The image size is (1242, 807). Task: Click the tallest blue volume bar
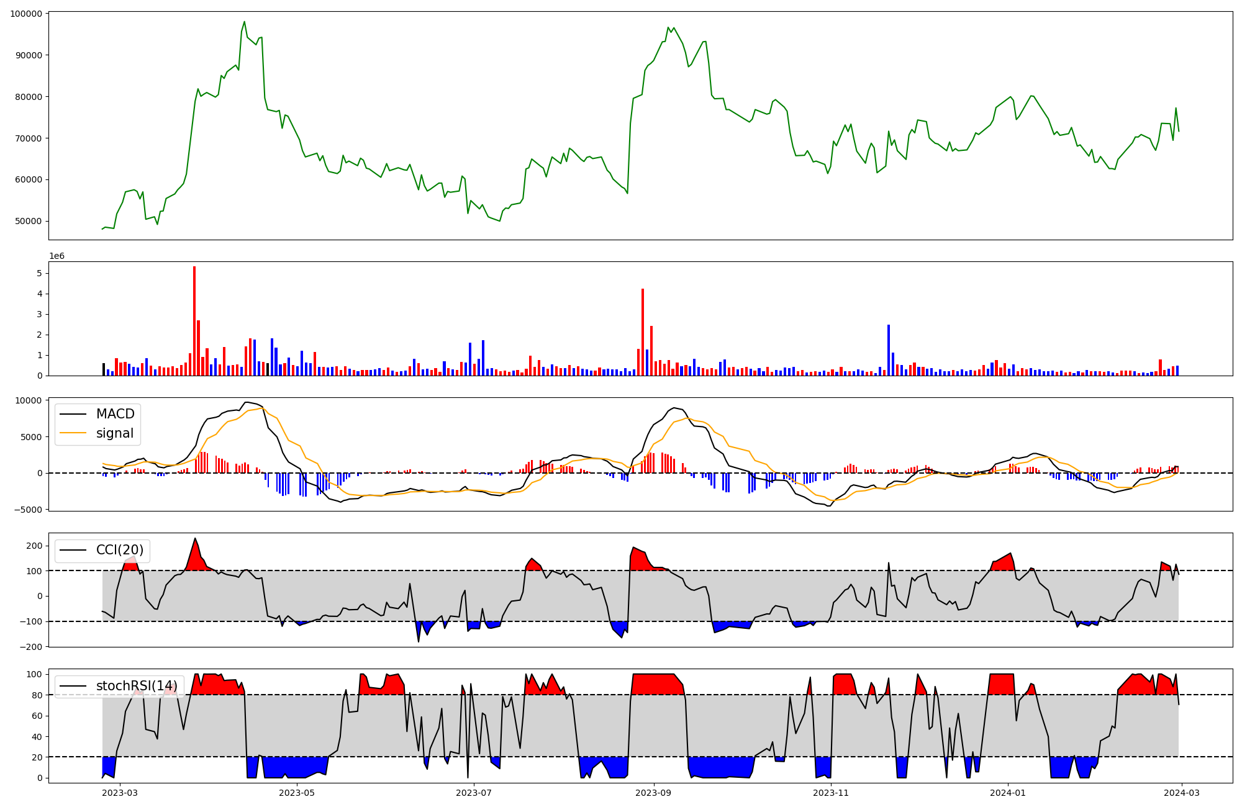click(x=889, y=349)
